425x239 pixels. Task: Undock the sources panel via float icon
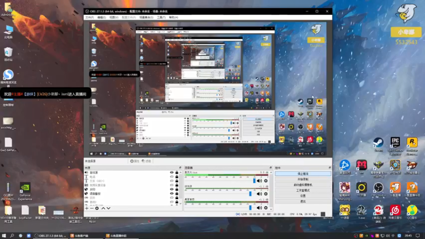pyautogui.click(x=180, y=168)
